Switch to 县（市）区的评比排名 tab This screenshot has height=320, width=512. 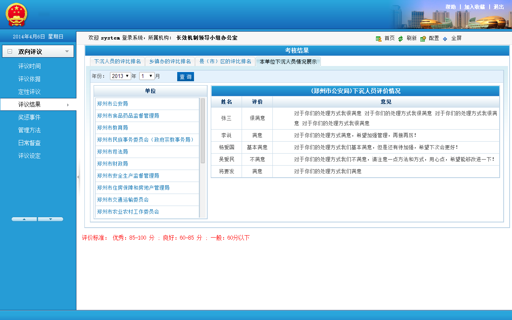click(x=226, y=62)
